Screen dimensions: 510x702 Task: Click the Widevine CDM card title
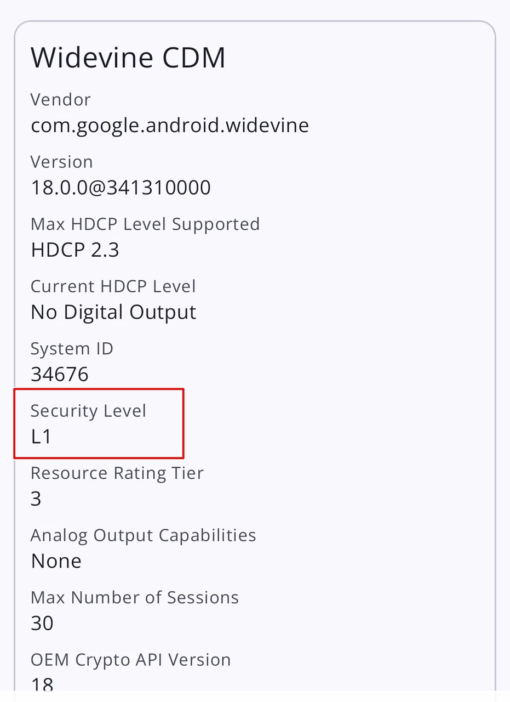(128, 58)
